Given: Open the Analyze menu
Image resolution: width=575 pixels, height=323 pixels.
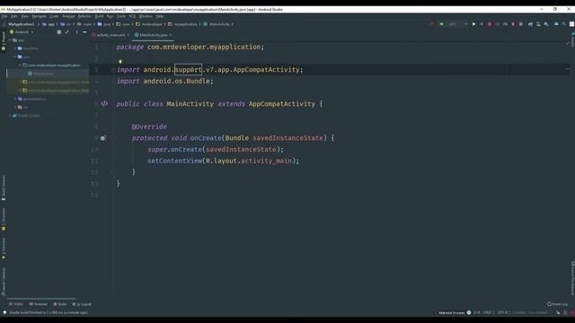Looking at the screenshot, I should click(x=68, y=16).
